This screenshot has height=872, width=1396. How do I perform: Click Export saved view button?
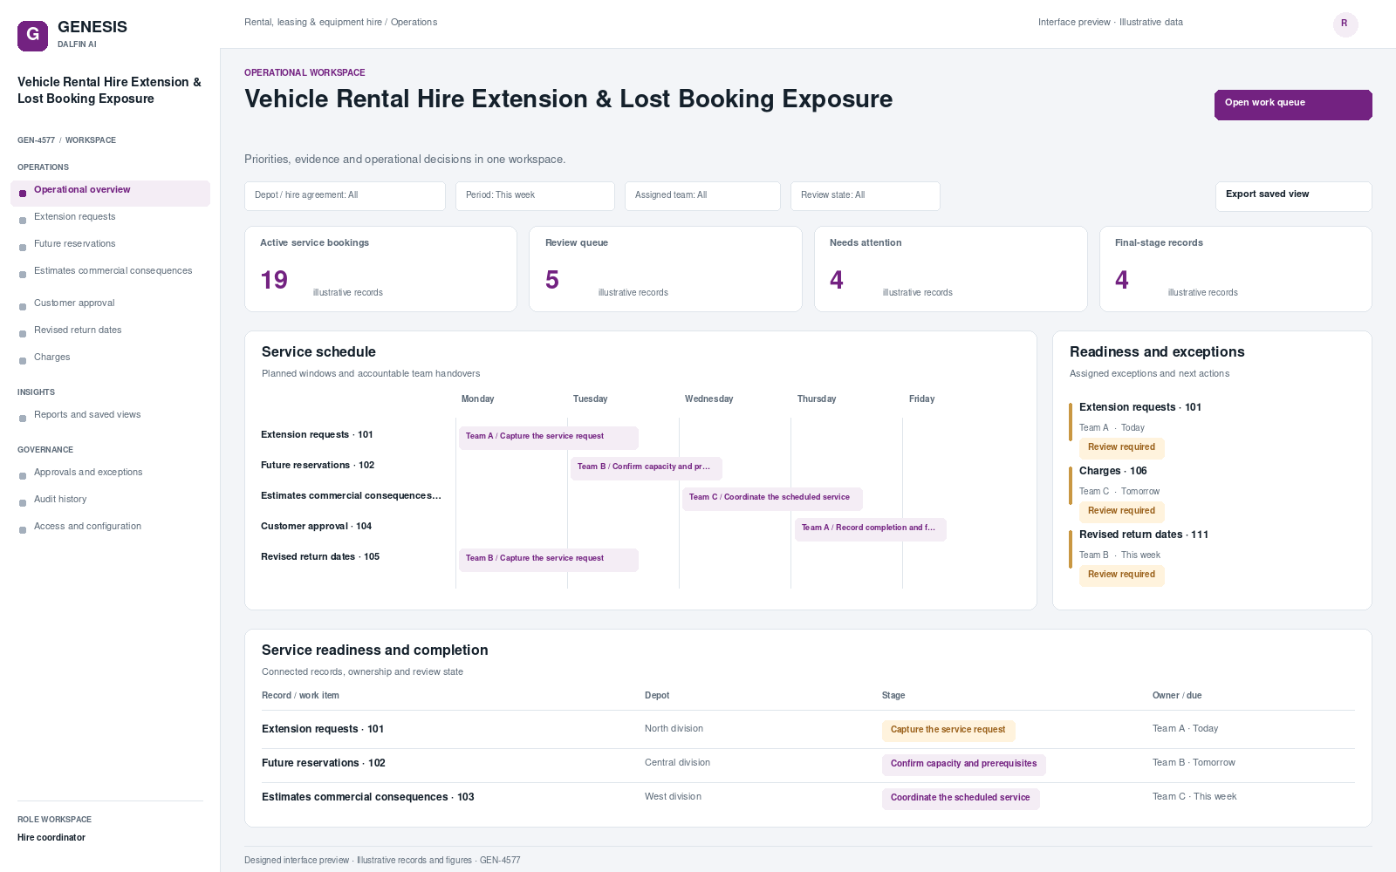[x=1293, y=196]
